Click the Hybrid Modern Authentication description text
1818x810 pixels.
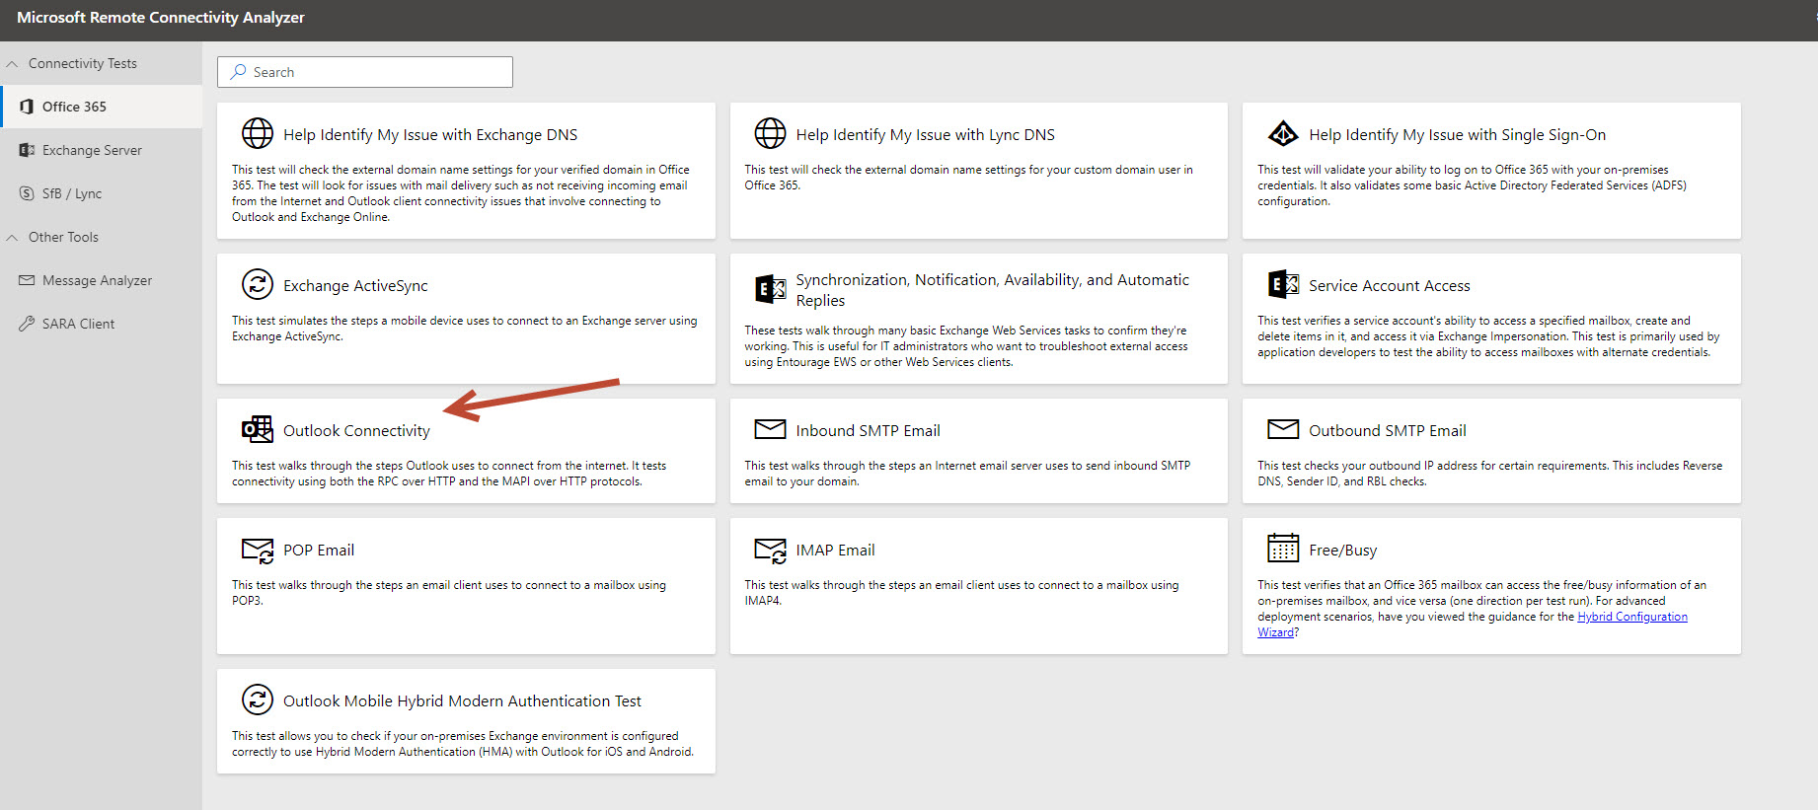(463, 744)
